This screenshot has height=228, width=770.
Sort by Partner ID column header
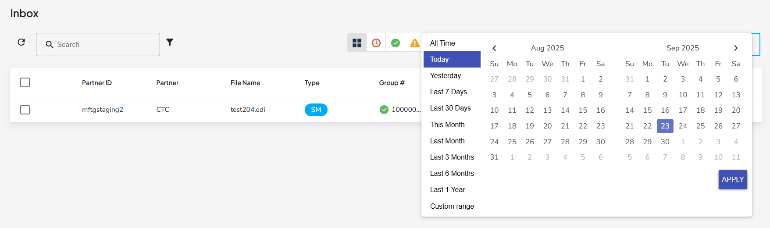97,83
